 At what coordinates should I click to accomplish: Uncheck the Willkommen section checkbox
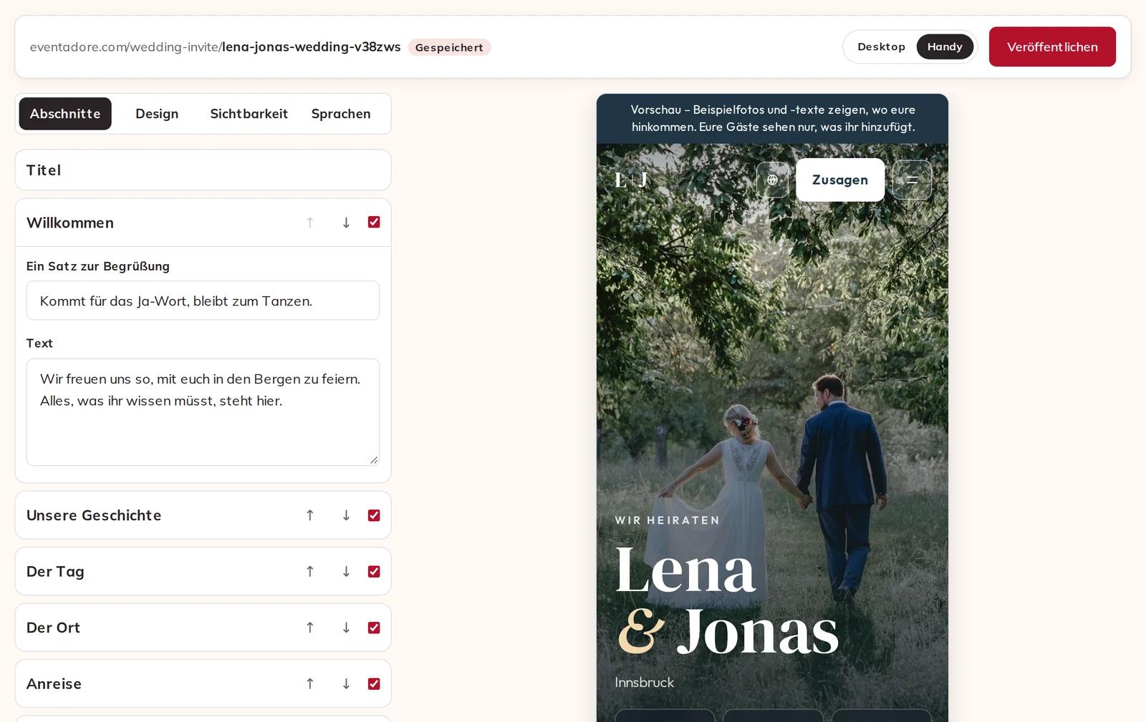(x=374, y=222)
